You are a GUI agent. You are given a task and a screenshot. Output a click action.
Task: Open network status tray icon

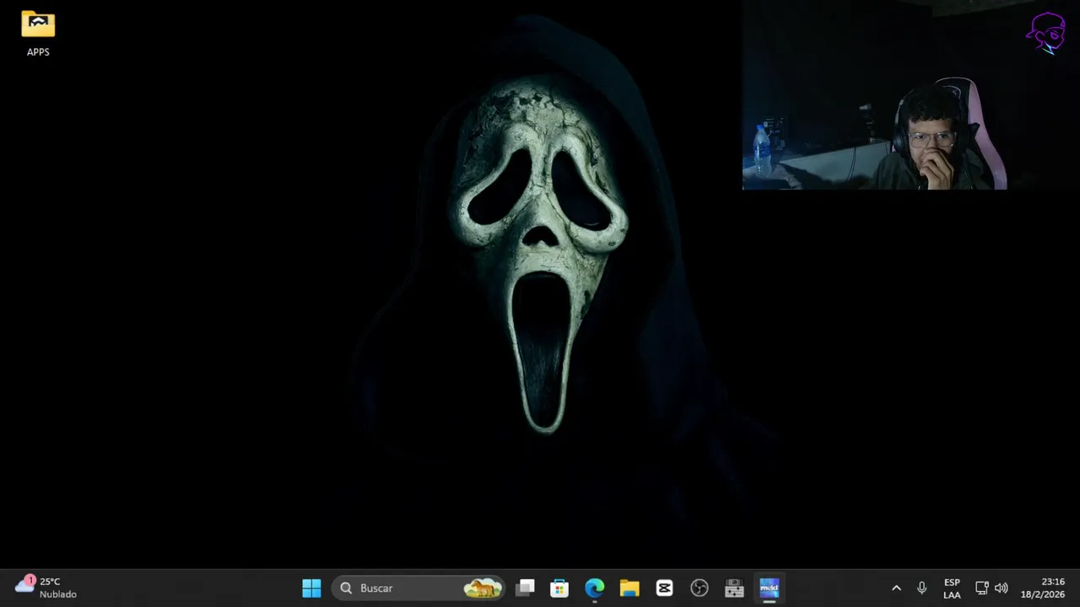click(x=981, y=588)
